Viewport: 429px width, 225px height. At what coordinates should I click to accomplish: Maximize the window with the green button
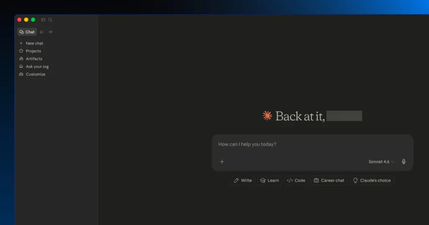coord(33,20)
